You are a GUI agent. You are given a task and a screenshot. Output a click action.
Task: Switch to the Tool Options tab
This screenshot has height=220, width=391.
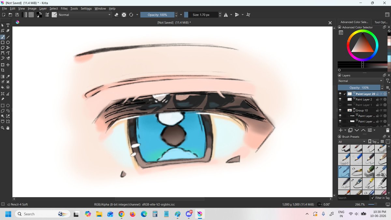pos(381,22)
